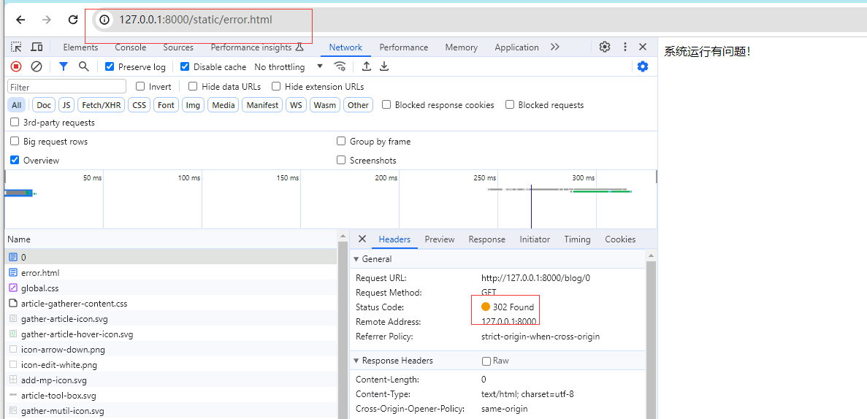This screenshot has height=419, width=867.
Task: Enable the Invert filter checkbox
Action: (x=140, y=86)
